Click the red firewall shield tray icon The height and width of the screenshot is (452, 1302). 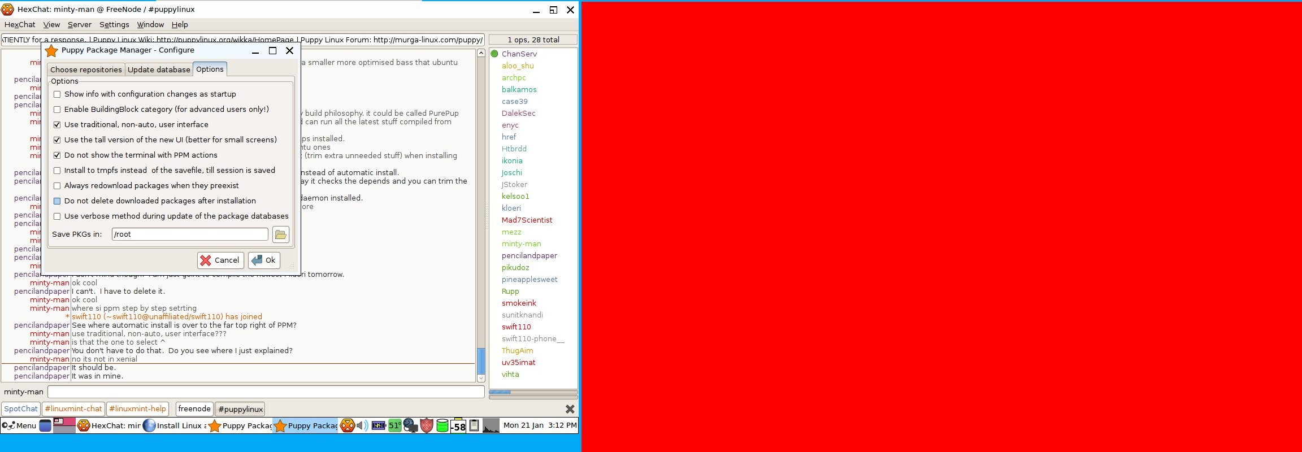point(427,425)
